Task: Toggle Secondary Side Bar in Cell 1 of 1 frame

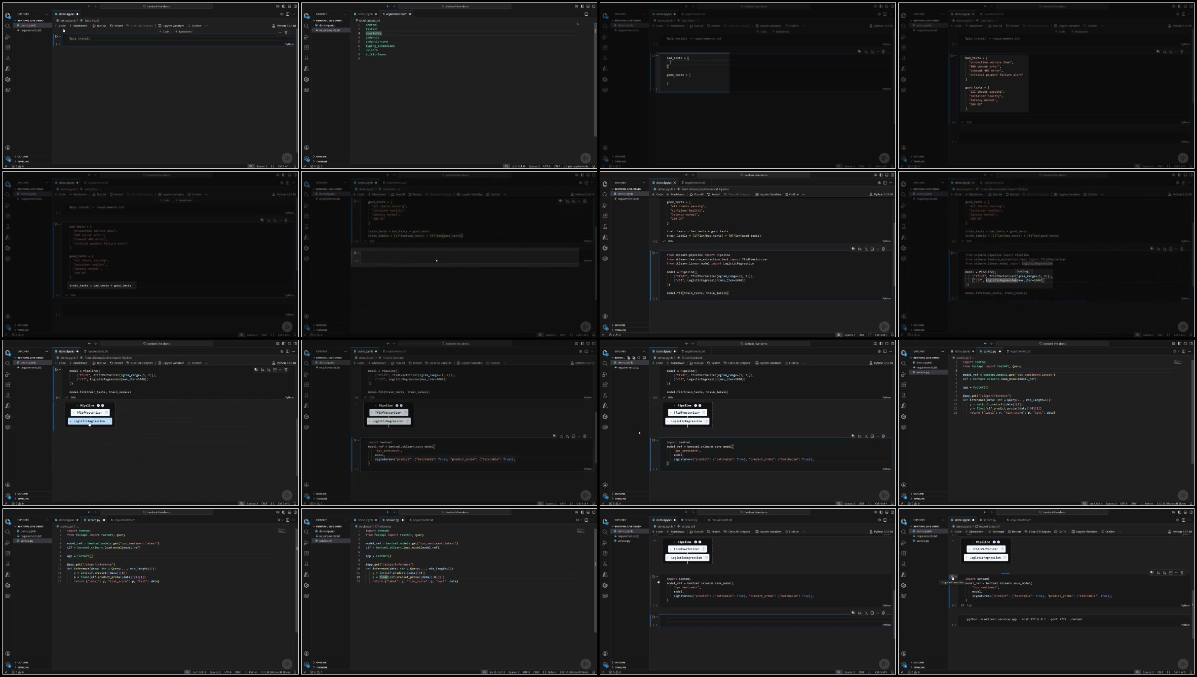Action: [x=295, y=6]
